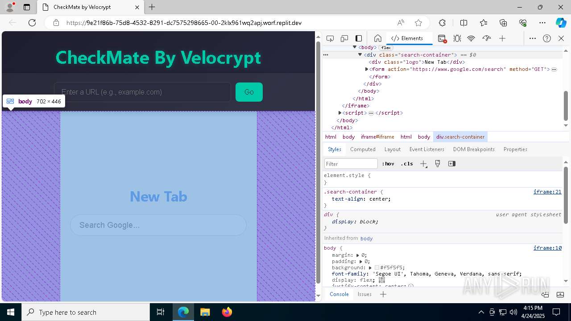
Task: Expand form's collapsed ellipsis content
Action: [554, 69]
